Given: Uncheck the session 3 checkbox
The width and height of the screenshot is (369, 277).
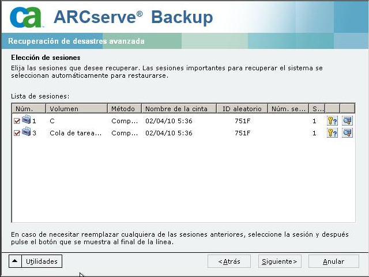Looking at the screenshot, I should (x=17, y=133).
